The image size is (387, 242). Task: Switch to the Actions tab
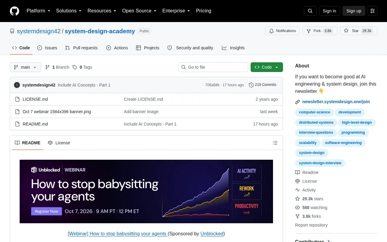pyautogui.click(x=117, y=48)
